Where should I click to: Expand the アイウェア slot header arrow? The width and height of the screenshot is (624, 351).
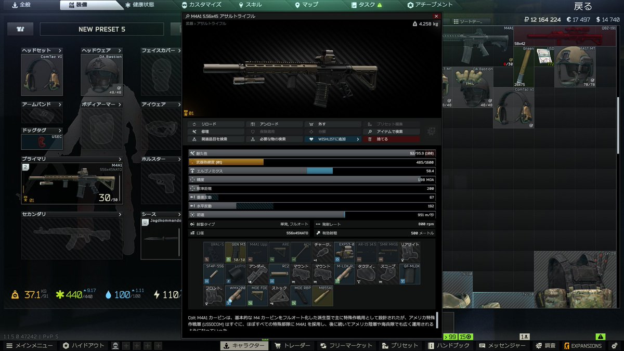pyautogui.click(x=180, y=105)
